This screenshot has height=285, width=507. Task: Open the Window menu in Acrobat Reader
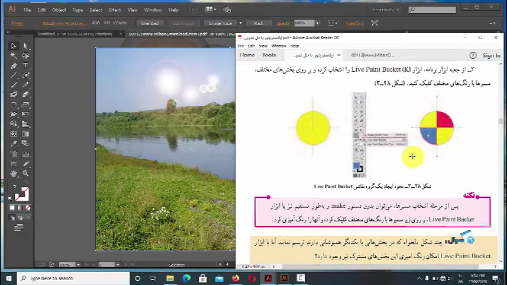279,46
